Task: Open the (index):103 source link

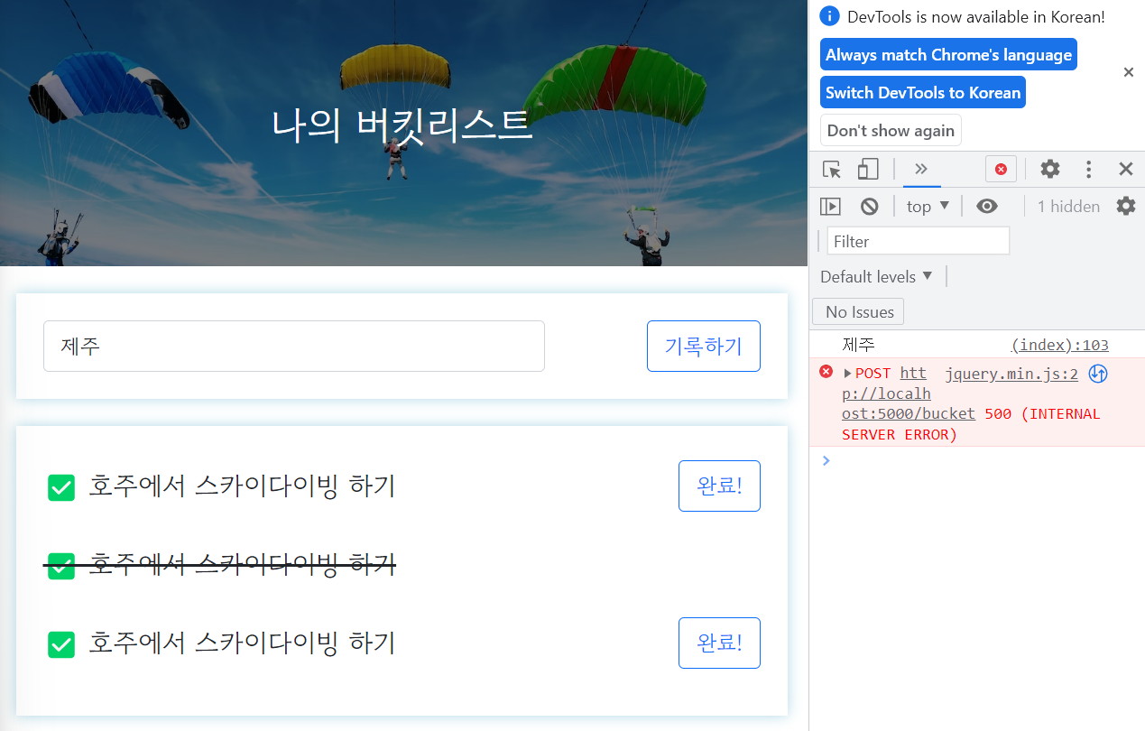Action: (x=1060, y=345)
